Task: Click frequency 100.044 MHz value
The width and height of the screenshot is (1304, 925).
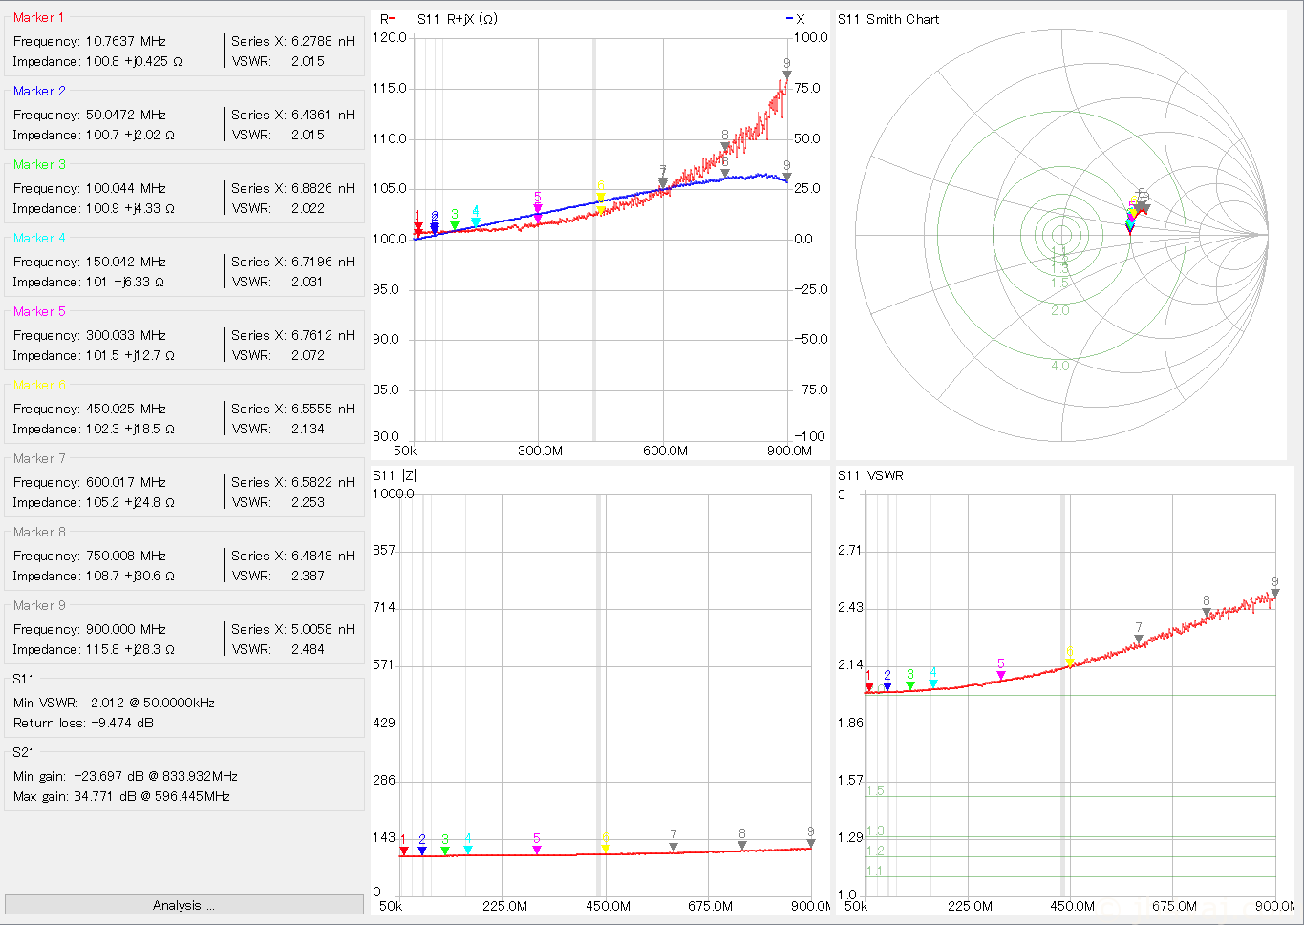Action: tap(126, 188)
